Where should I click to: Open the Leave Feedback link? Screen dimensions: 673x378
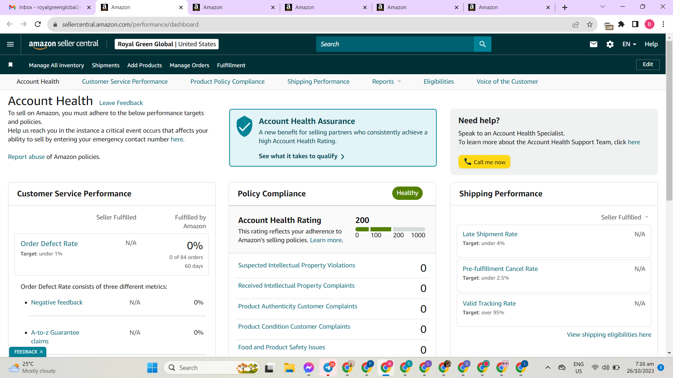point(121,103)
